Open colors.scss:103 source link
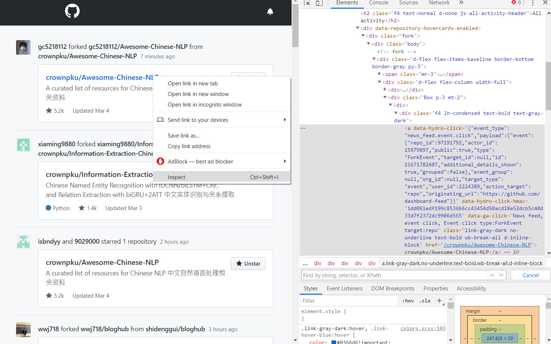The height and width of the screenshot is (344, 551). point(423,328)
